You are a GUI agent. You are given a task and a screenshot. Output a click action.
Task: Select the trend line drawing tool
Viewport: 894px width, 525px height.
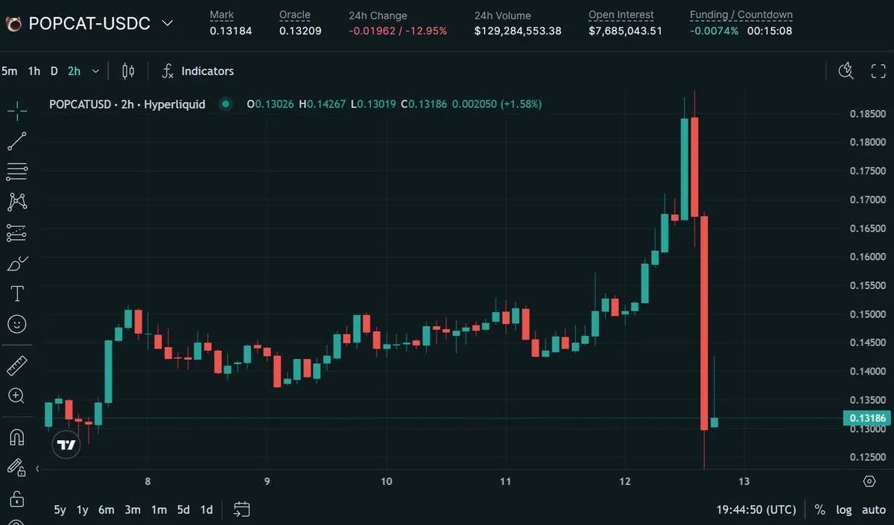point(17,141)
